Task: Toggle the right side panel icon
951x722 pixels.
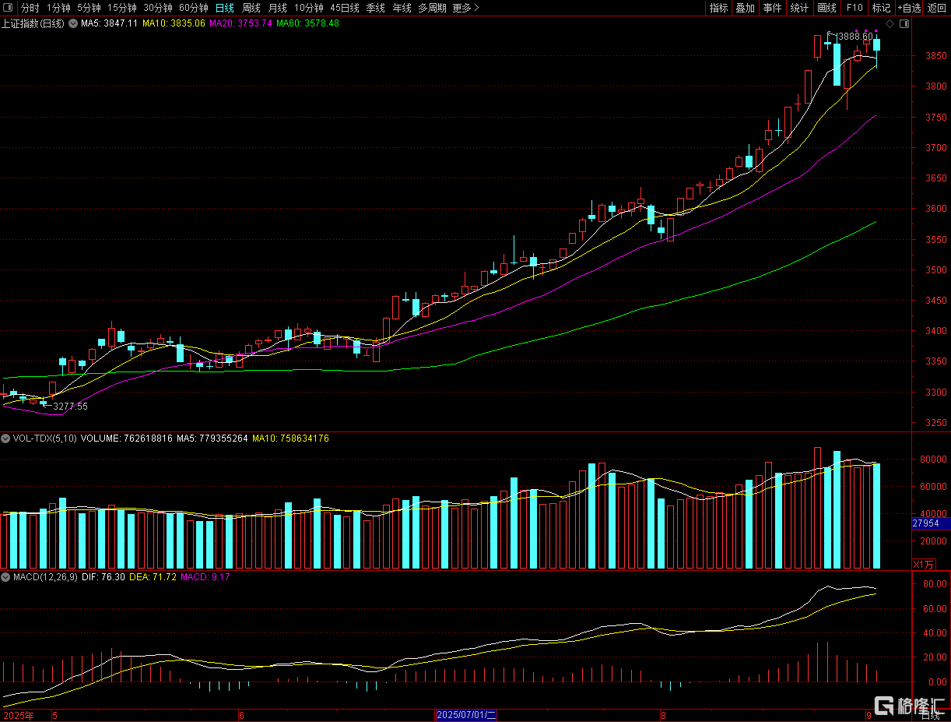Action: (x=904, y=23)
